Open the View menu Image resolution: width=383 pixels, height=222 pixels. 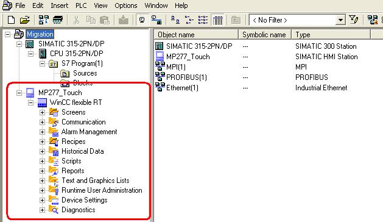coord(100,5)
